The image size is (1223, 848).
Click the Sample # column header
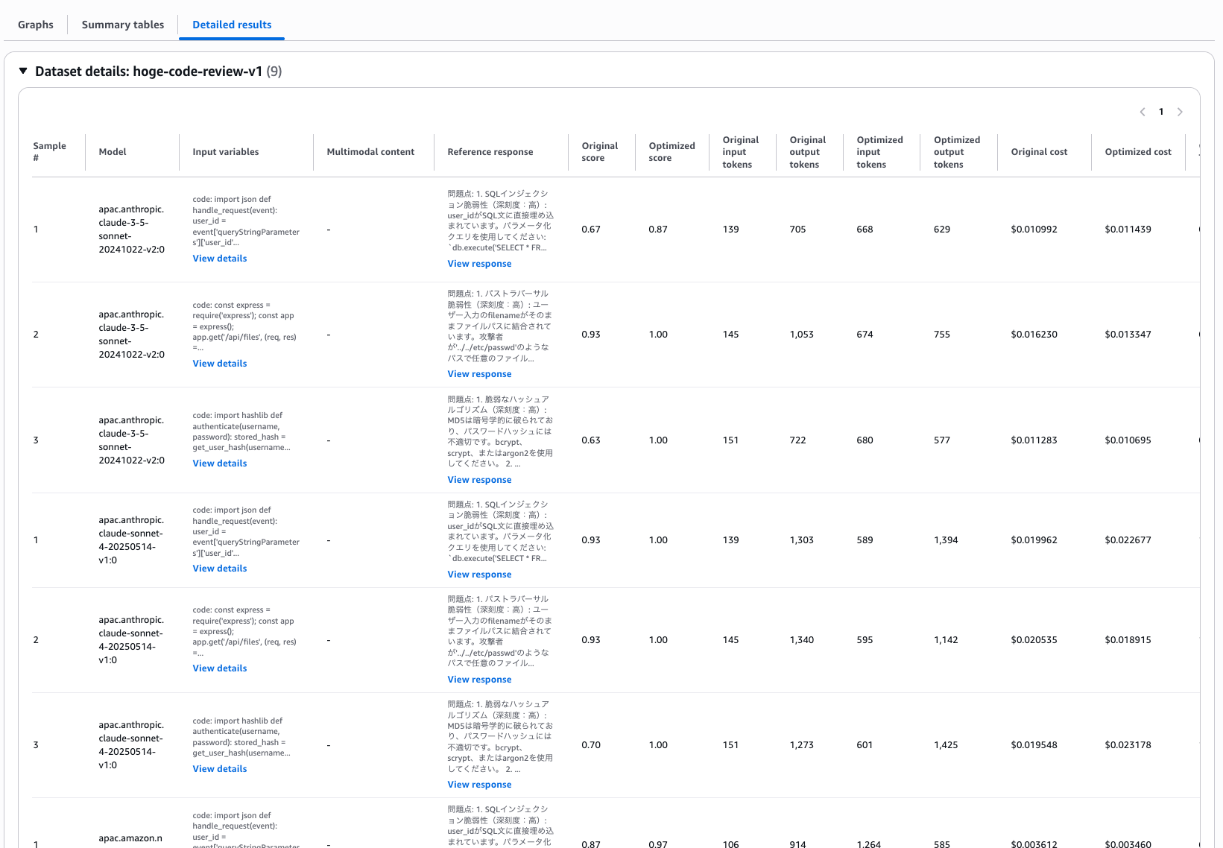coord(49,152)
